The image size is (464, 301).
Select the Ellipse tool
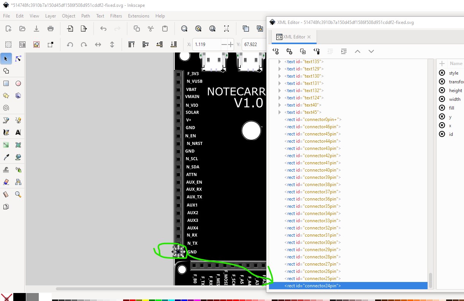click(18, 83)
